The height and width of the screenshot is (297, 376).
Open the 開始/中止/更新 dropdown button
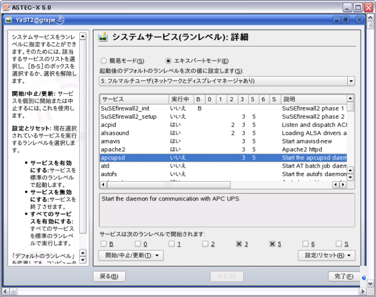[131, 255]
